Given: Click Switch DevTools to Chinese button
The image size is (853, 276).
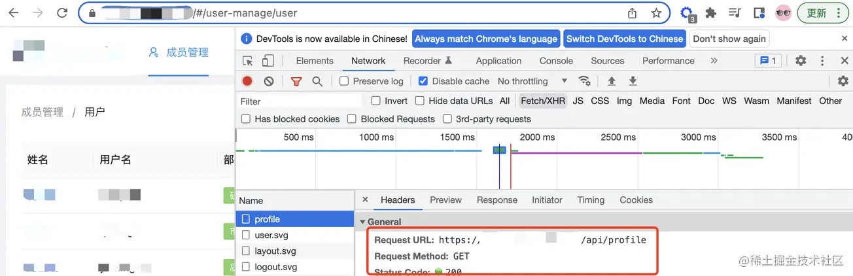Looking at the screenshot, I should pyautogui.click(x=624, y=39).
